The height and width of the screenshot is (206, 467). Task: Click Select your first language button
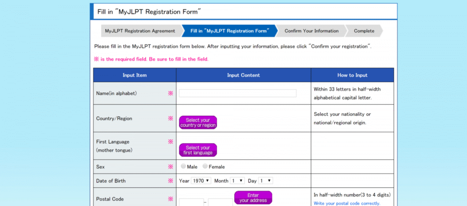tap(198, 150)
